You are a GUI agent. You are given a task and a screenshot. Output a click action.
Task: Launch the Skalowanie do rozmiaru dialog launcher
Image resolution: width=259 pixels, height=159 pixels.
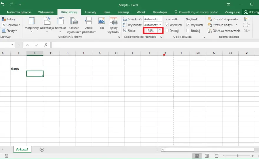point(161,37)
